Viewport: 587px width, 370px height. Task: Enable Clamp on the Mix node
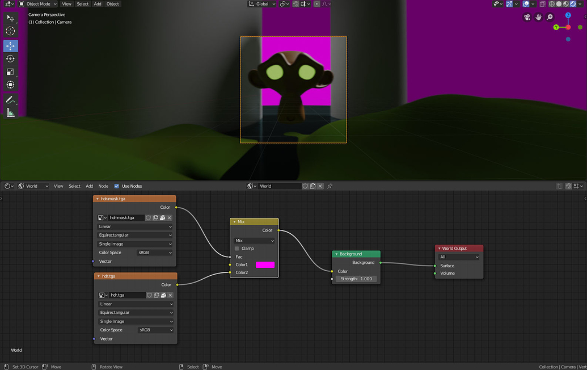pos(237,248)
